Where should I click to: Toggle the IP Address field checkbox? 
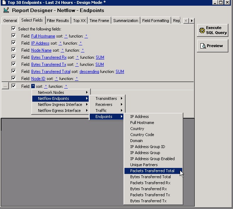[13, 43]
